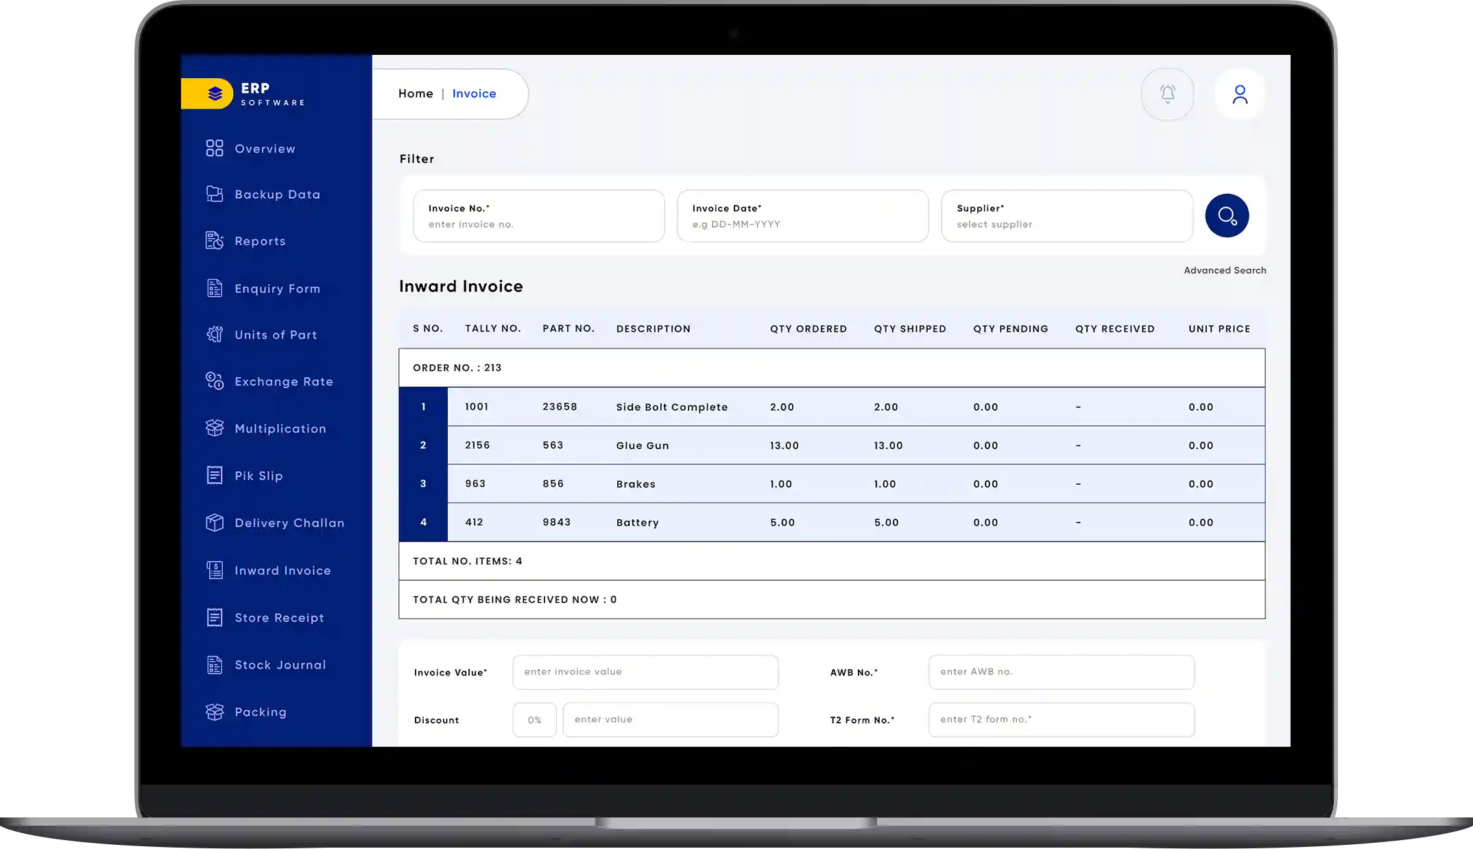Click Battery description cell

(x=638, y=523)
